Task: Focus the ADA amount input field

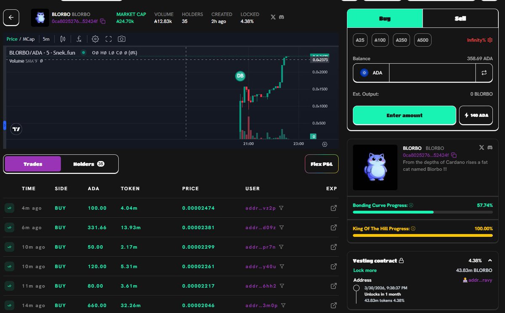Action: (432, 73)
